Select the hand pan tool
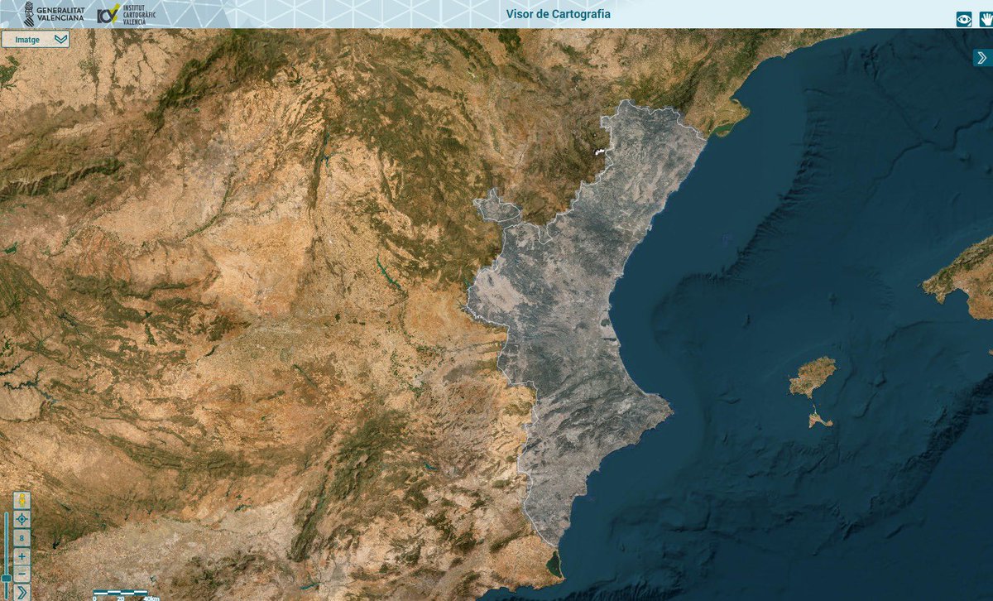The width and height of the screenshot is (993, 601). tap(986, 18)
